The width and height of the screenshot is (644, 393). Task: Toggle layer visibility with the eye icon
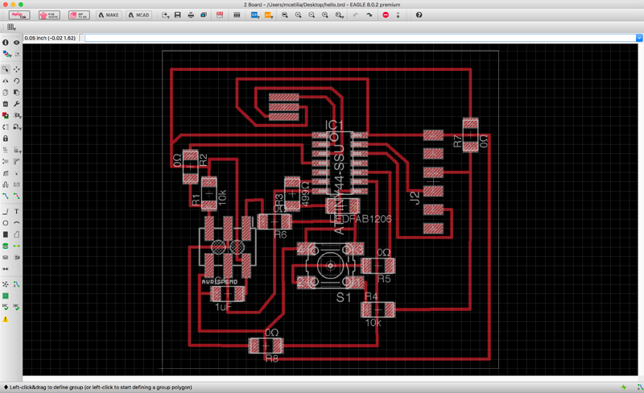pos(16,43)
